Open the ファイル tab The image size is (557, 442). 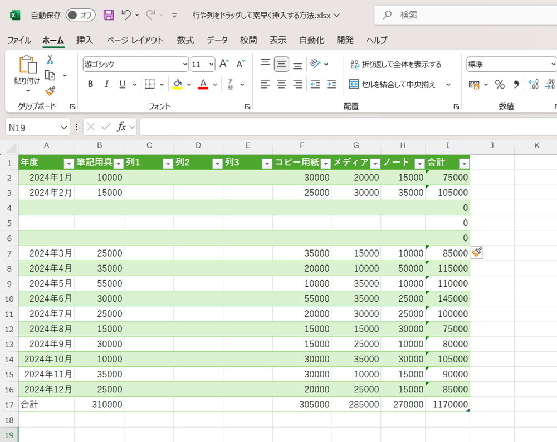point(19,40)
